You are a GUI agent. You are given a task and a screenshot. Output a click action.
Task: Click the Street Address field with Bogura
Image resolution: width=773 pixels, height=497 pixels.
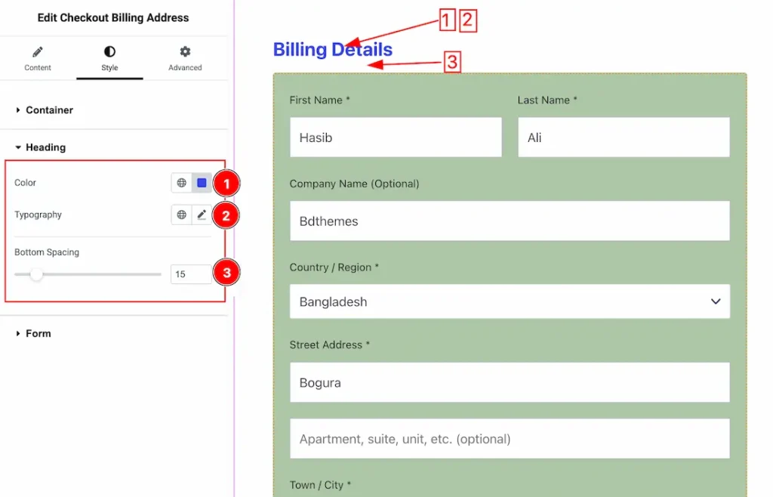point(510,382)
